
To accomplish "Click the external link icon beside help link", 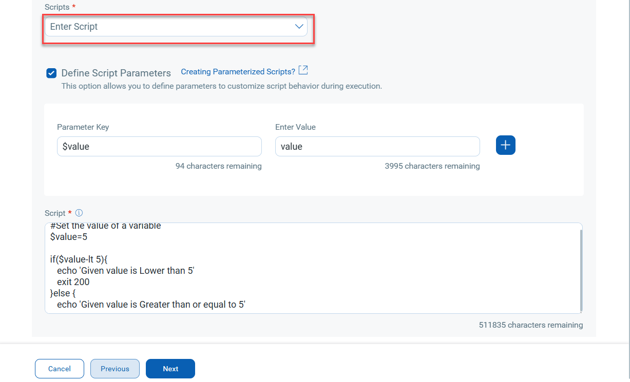I will 303,71.
